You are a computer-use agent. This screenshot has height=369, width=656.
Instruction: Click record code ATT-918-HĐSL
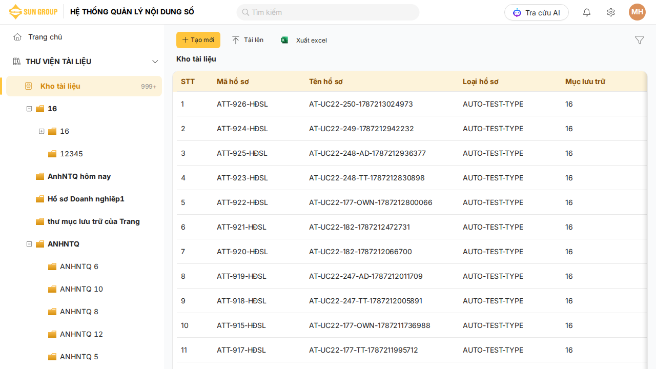click(242, 301)
